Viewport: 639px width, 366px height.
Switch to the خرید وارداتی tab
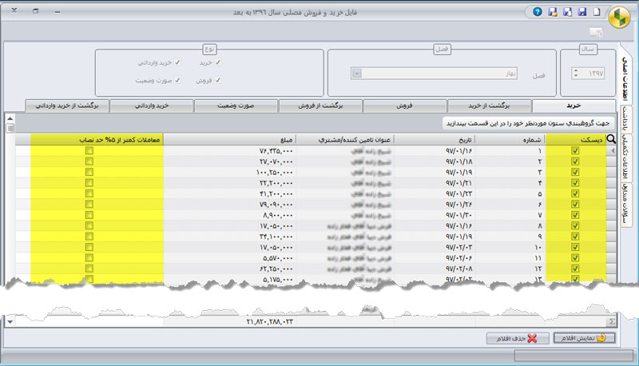coord(152,105)
